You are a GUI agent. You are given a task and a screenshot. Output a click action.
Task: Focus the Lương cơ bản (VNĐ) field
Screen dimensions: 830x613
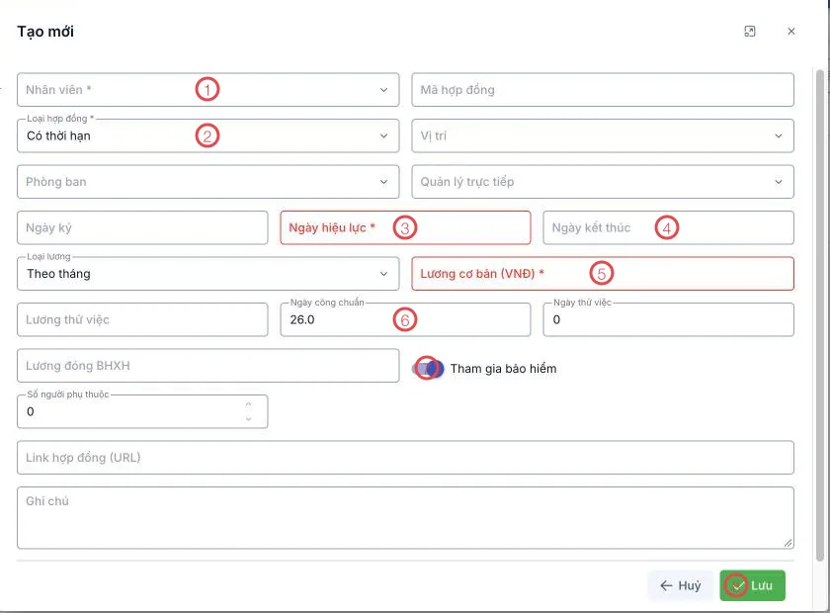click(x=603, y=274)
